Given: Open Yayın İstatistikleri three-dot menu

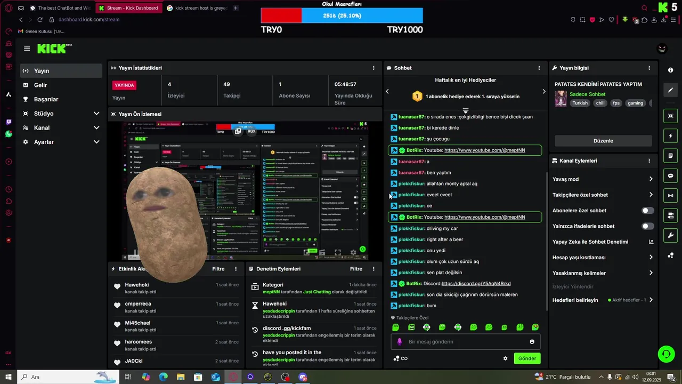Looking at the screenshot, I should [373, 68].
